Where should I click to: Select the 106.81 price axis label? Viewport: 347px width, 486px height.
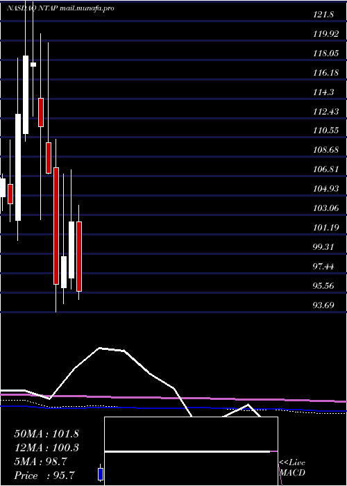click(x=326, y=169)
